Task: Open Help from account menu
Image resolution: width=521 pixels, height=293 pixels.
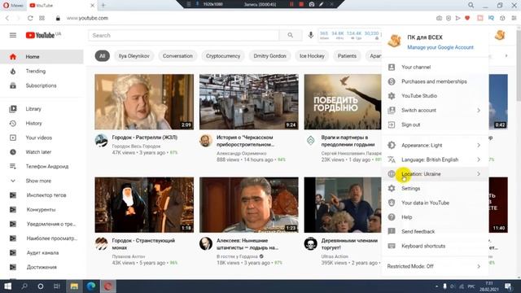Action: (x=435, y=217)
